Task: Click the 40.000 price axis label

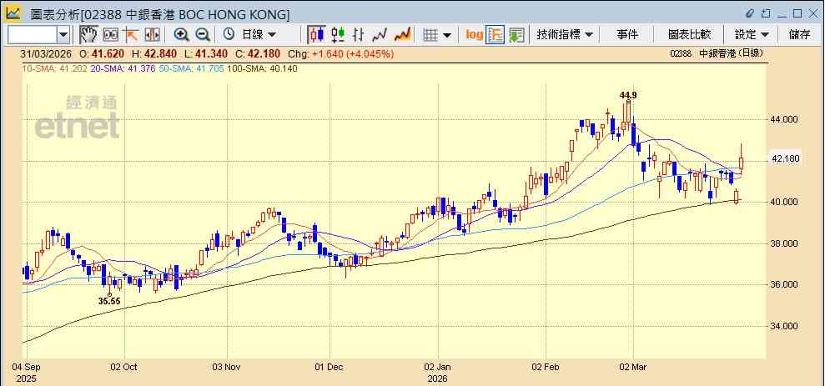Action: tap(784, 202)
